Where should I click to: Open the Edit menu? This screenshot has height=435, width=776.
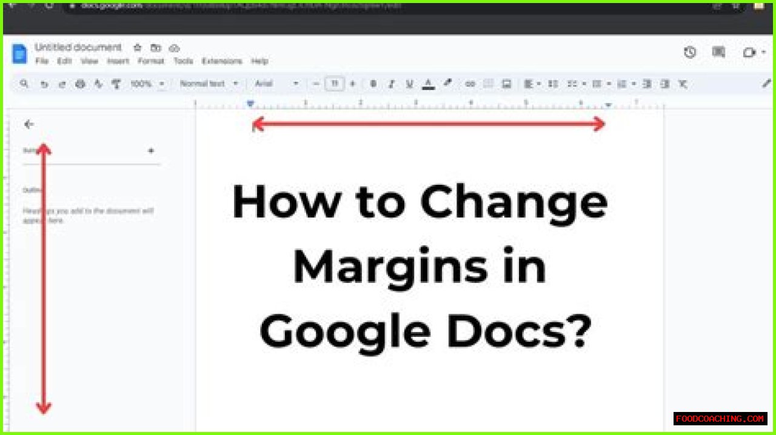pos(64,61)
